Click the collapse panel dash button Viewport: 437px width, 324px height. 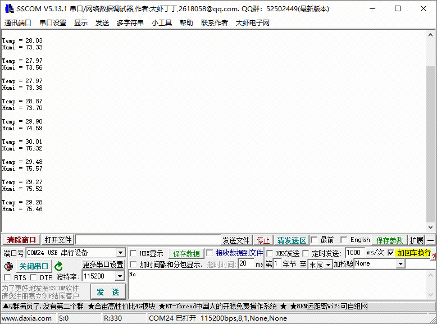click(431, 240)
